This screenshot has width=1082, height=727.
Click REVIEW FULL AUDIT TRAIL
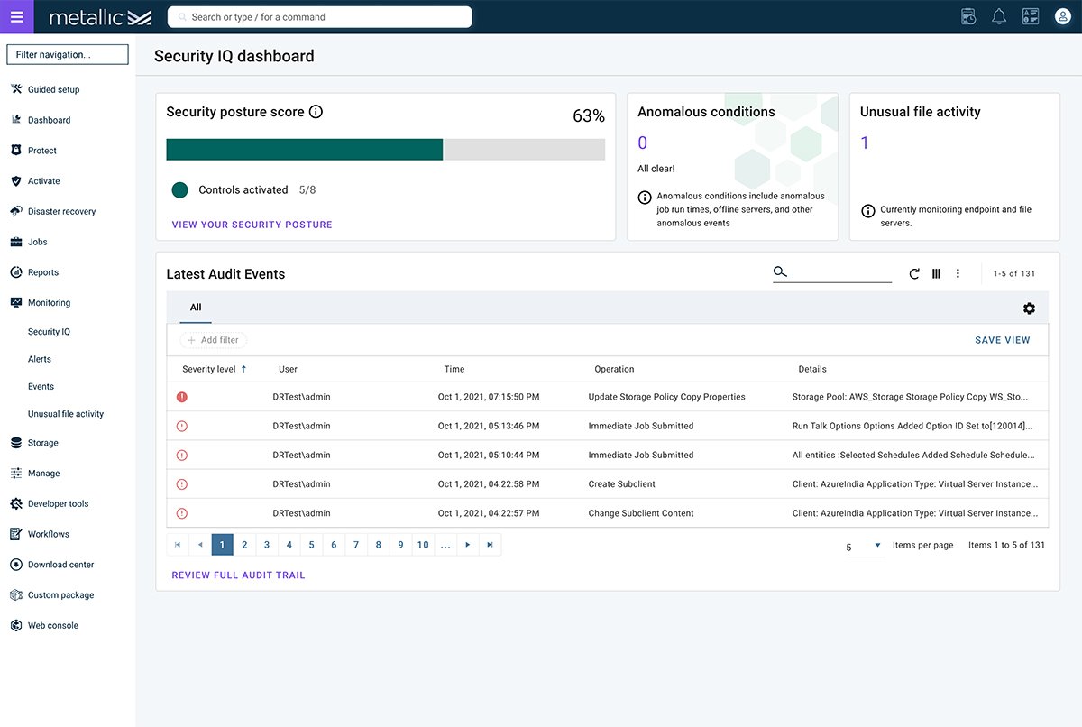tap(238, 574)
